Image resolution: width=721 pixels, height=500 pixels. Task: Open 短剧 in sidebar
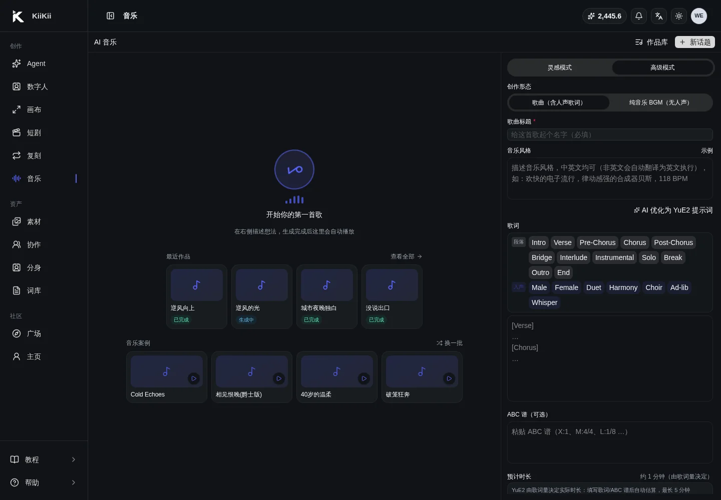(x=44, y=132)
